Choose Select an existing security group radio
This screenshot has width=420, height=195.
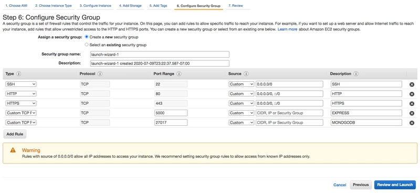click(x=87, y=45)
